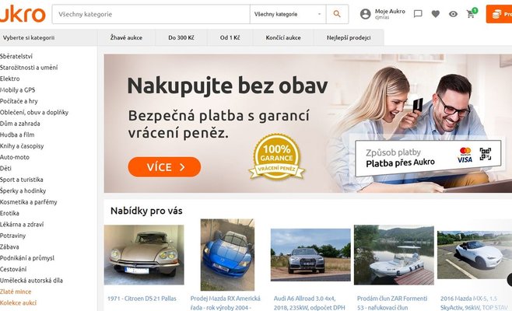Expand the Všechny kategorie dropdown
The image size is (512, 311).
tap(288, 14)
